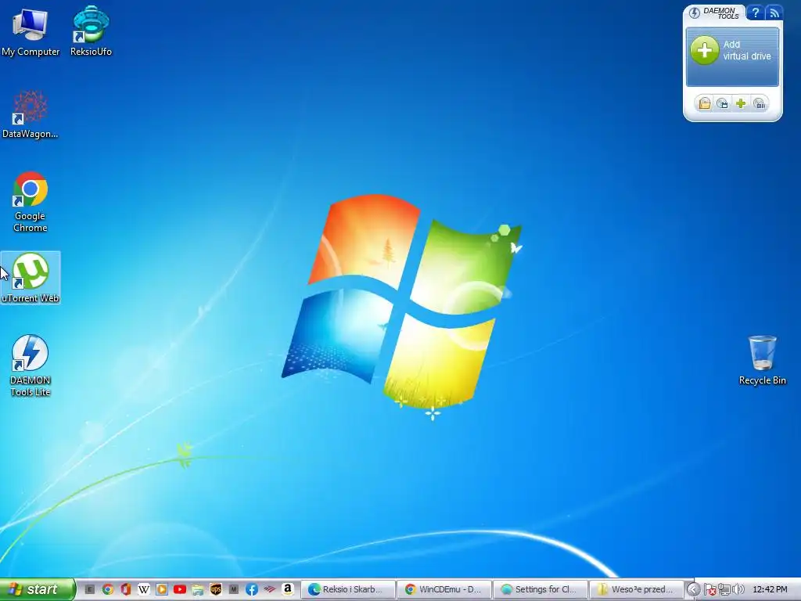Select the DataWagon desktop shortcut
Viewport: 801px width, 601px height.
coord(31,114)
